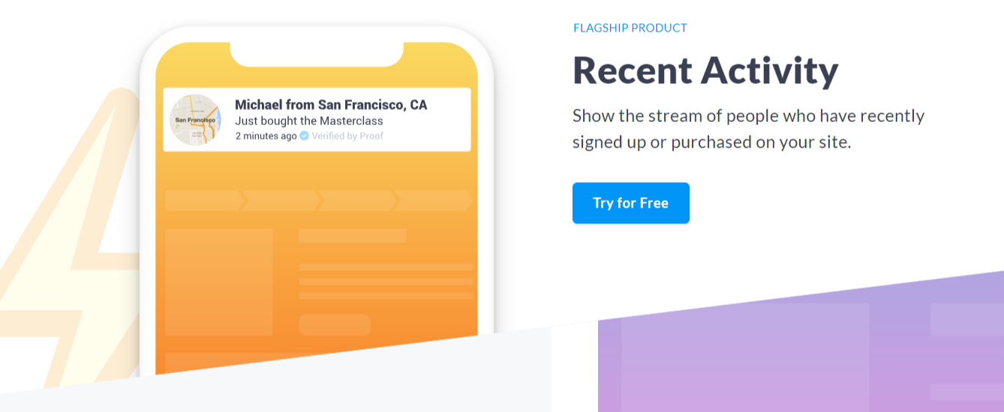Click the short placeholder title bar in phone

(x=353, y=236)
